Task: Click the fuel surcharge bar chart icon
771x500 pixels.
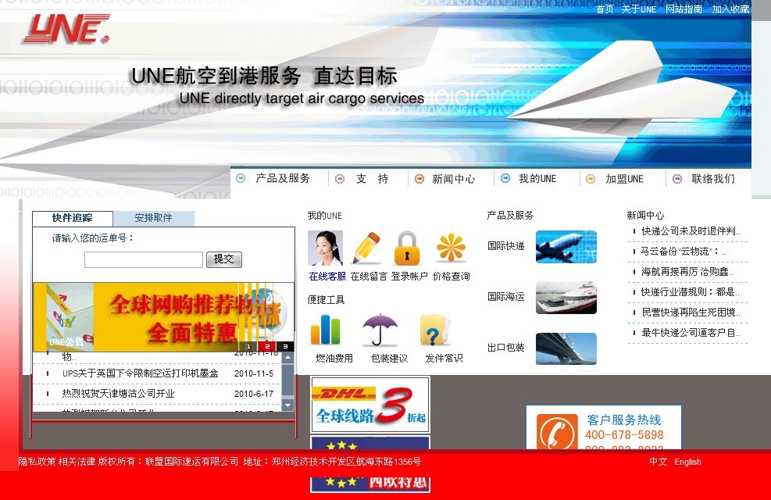Action: point(325,330)
